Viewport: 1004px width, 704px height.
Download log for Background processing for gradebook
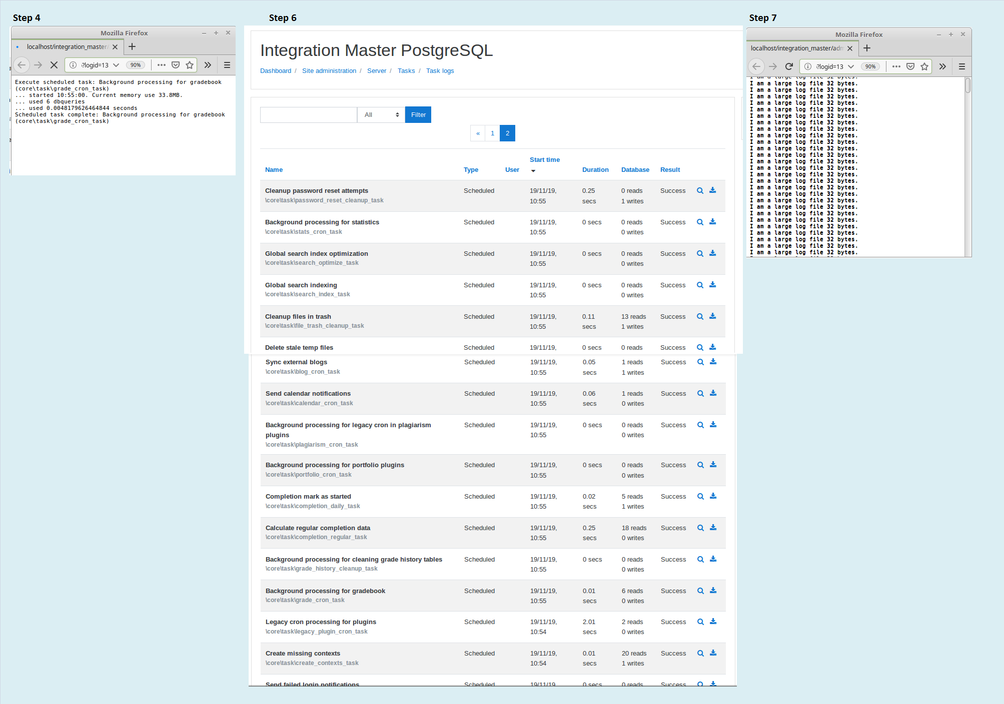point(713,591)
